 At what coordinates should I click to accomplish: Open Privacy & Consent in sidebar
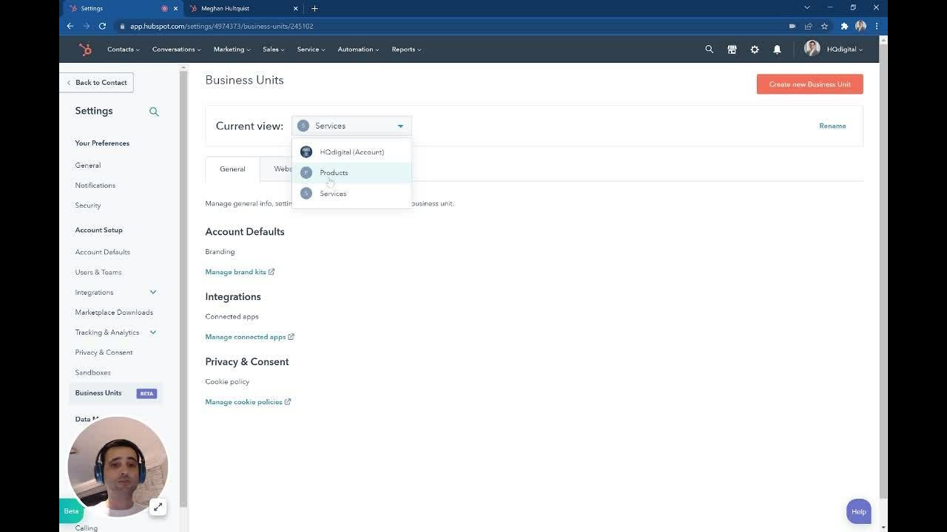click(x=104, y=352)
